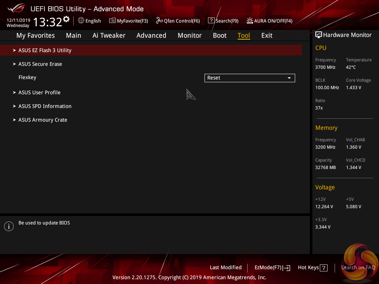The height and width of the screenshot is (284, 379).
Task: Expand ASUS Secure Erase arrow
Action: pos(14,64)
